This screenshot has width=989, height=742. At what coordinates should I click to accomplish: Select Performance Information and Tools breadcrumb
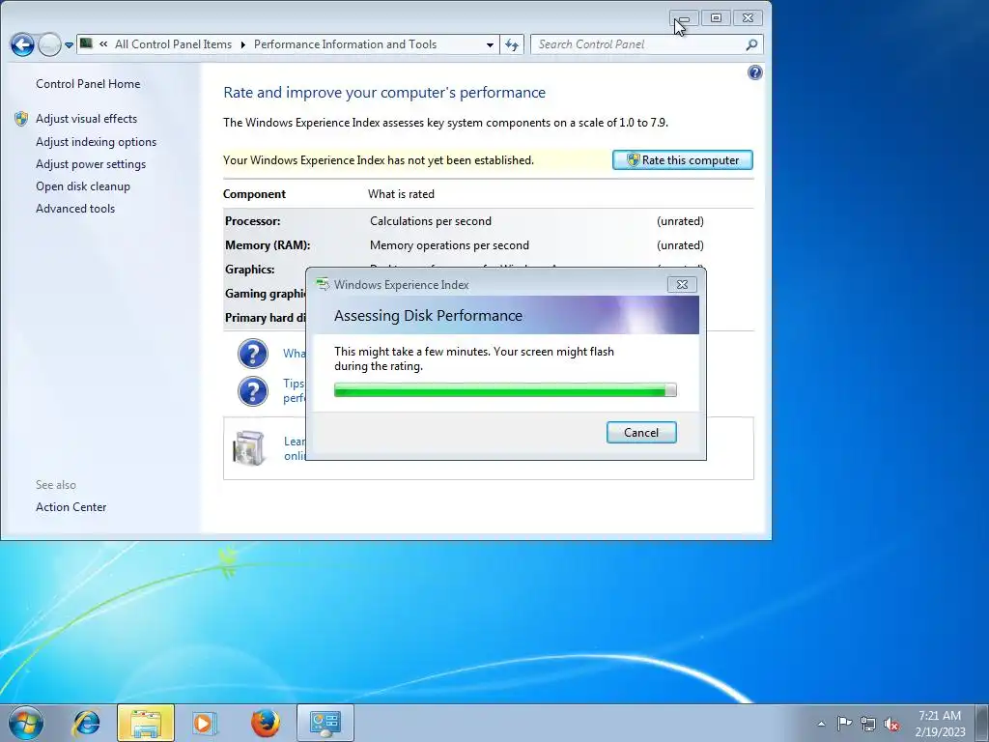(345, 44)
